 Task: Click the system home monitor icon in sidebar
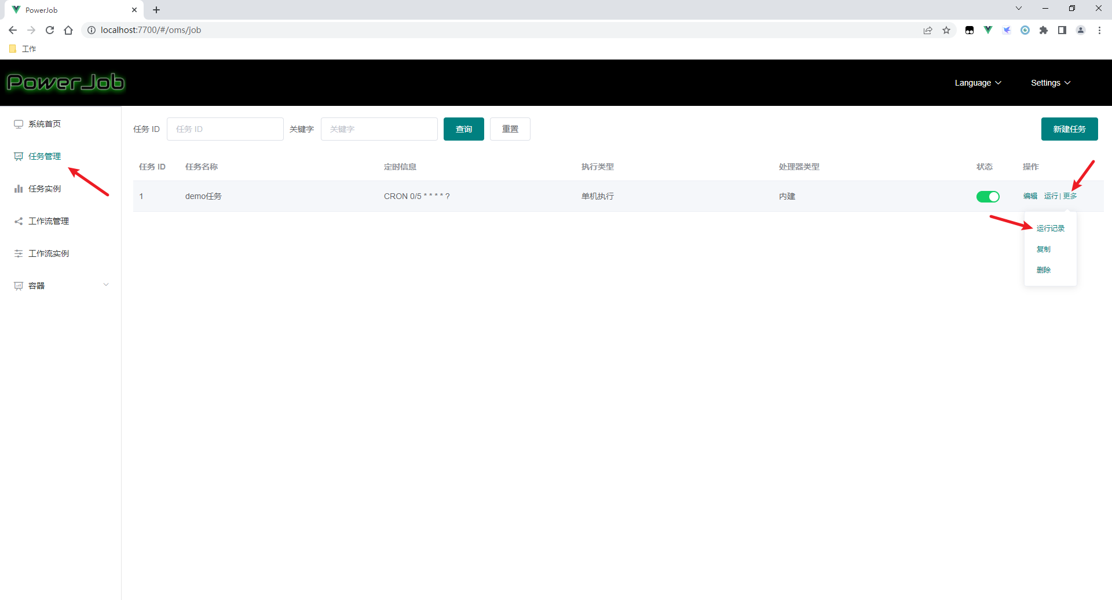pyautogui.click(x=19, y=124)
